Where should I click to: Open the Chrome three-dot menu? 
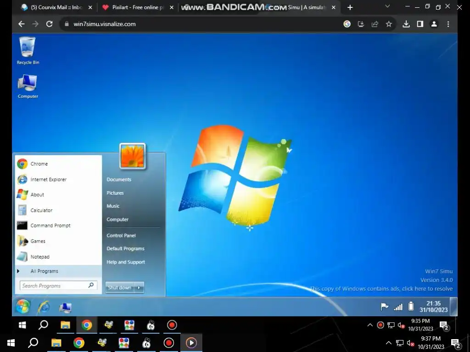tap(448, 24)
